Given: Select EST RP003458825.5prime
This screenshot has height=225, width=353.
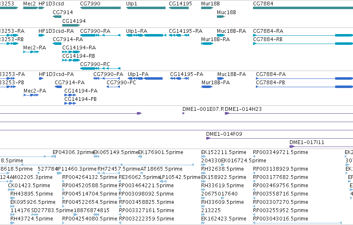Looking at the screenshot, I should [120, 206].
